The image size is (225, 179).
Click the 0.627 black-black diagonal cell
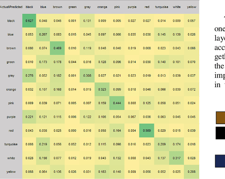[29, 21]
